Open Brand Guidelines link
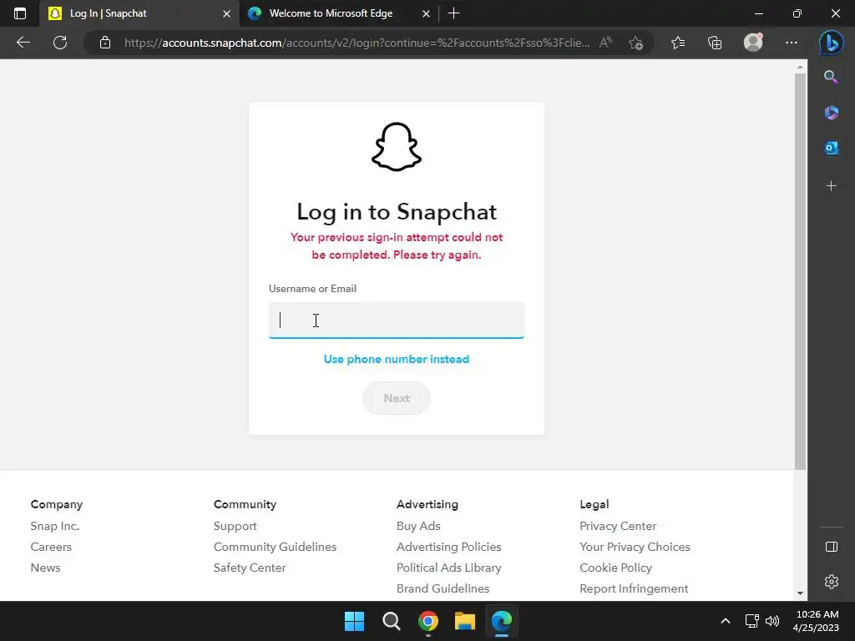Viewport: 855px width, 641px height. [x=443, y=588]
